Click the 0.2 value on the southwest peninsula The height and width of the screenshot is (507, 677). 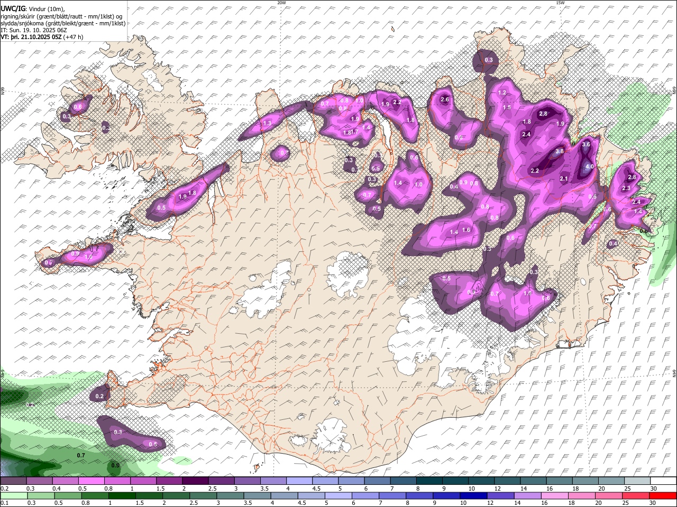[99, 396]
